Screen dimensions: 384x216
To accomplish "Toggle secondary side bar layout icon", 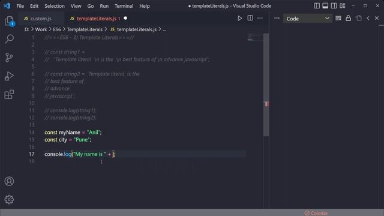I will (x=334, y=6).
